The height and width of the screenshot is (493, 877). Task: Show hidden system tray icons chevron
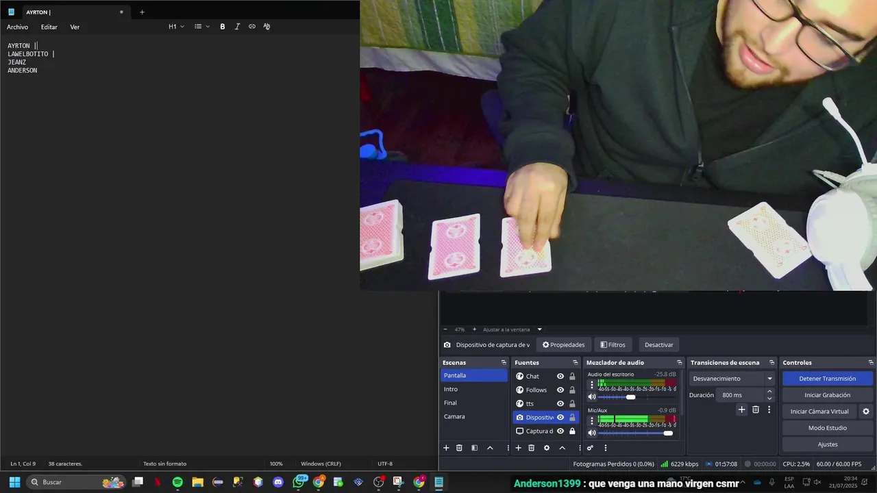coord(742,482)
